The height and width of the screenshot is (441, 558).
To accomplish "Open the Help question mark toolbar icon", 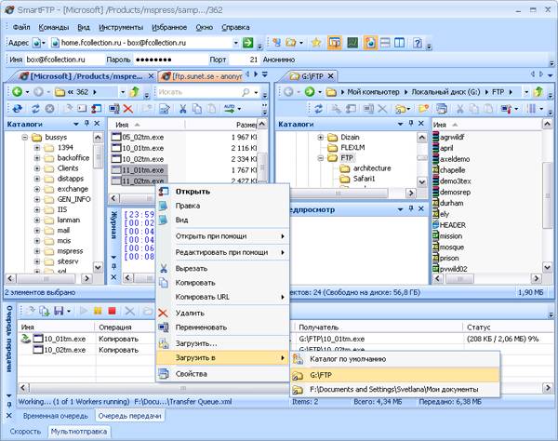I will click(x=418, y=43).
